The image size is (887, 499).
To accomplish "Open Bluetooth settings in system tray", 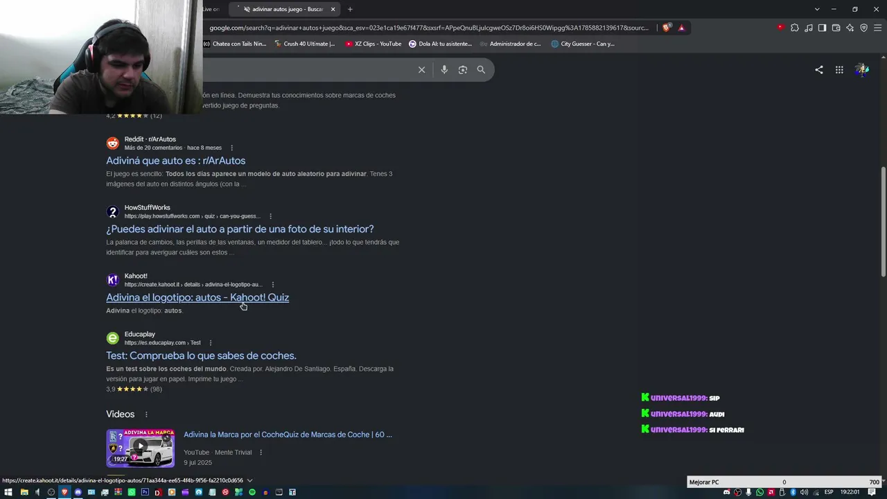I will [x=793, y=492].
